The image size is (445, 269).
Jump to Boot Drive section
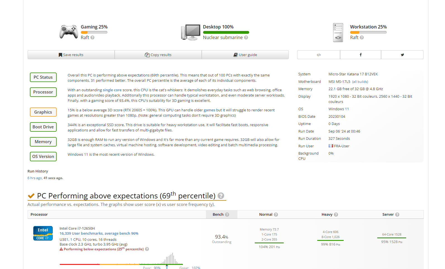pyautogui.click(x=43, y=127)
